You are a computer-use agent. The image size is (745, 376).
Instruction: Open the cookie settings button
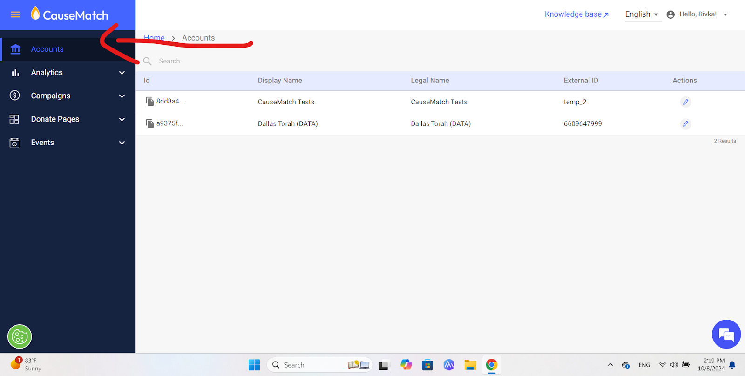click(20, 336)
